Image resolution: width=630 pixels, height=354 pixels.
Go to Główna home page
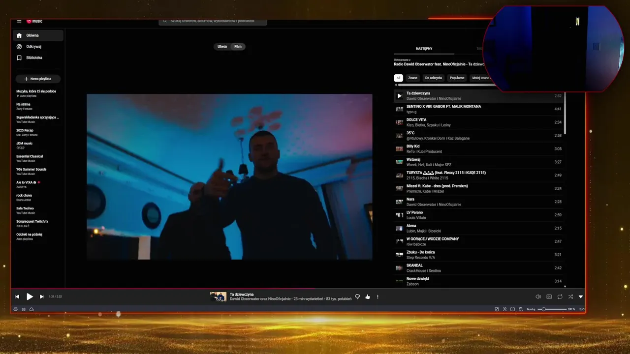point(38,35)
